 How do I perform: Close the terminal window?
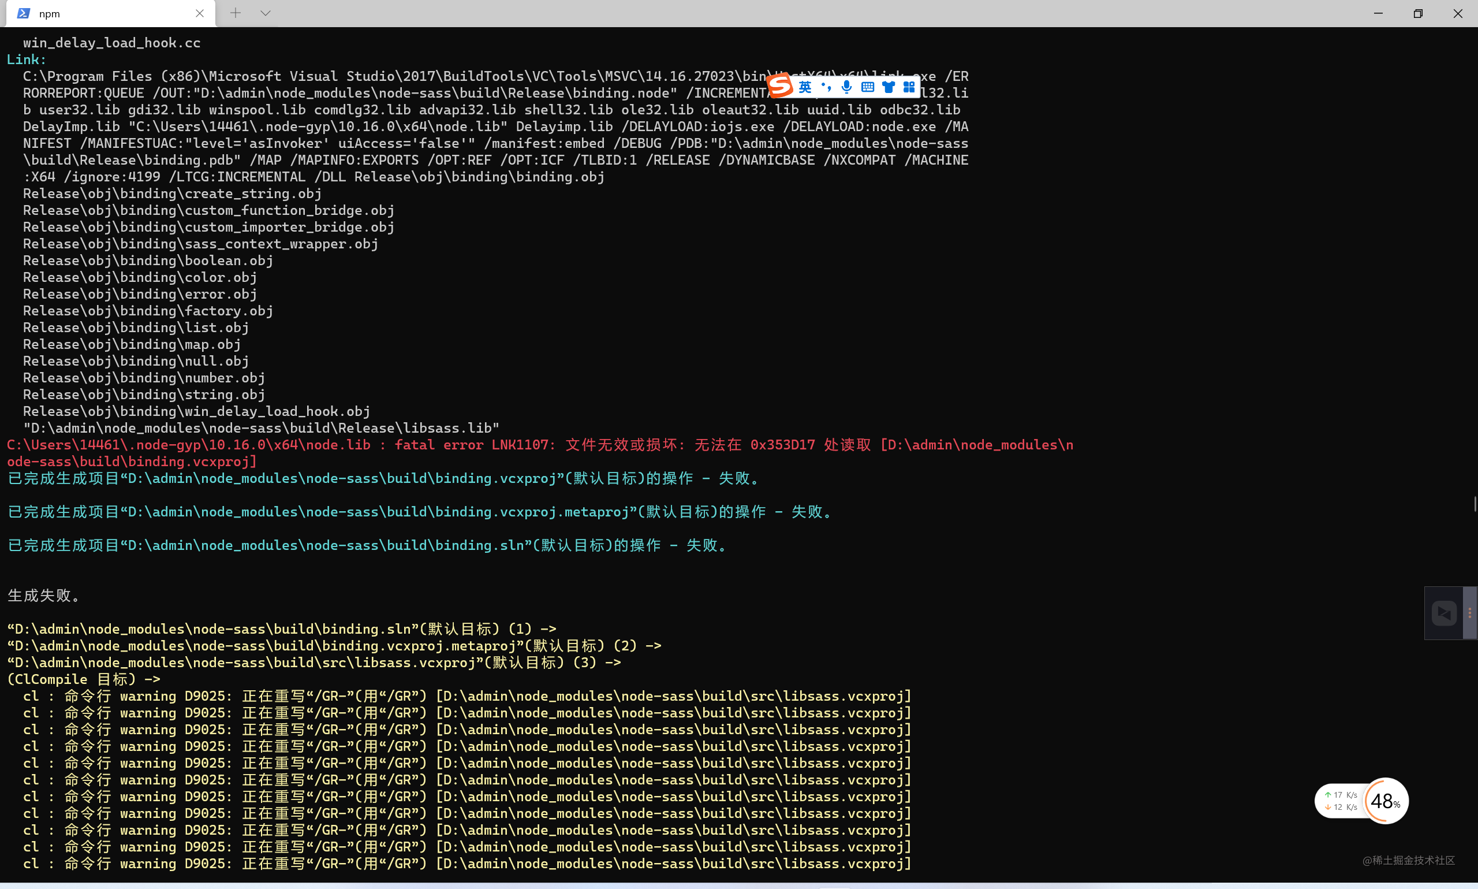point(1458,13)
